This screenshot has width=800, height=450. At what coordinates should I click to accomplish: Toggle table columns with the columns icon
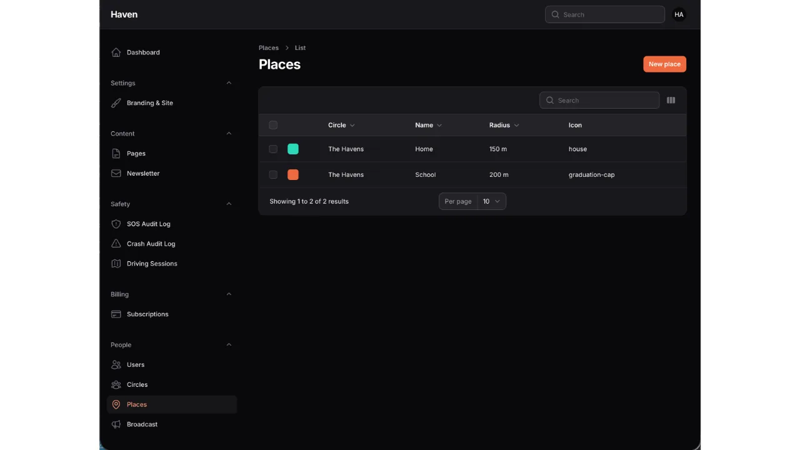[x=671, y=101]
